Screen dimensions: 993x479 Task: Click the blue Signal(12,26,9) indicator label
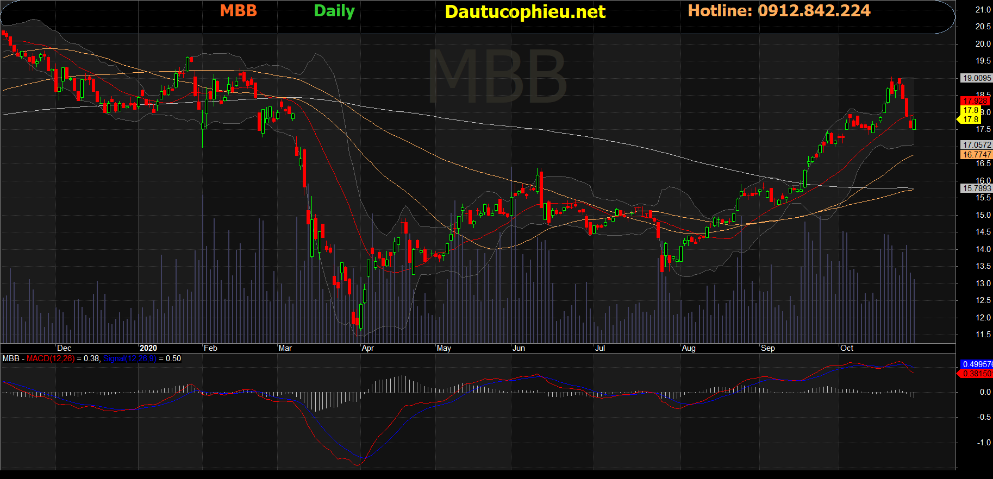click(x=130, y=358)
